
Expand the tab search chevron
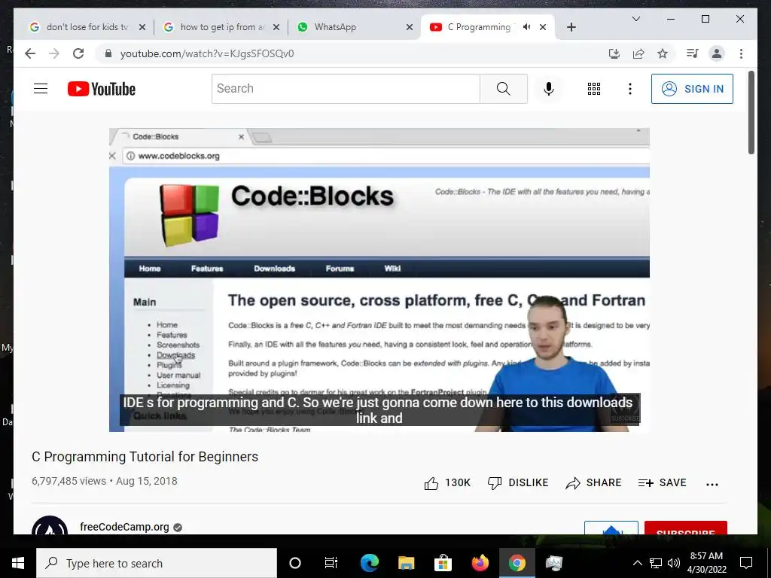pyautogui.click(x=635, y=19)
